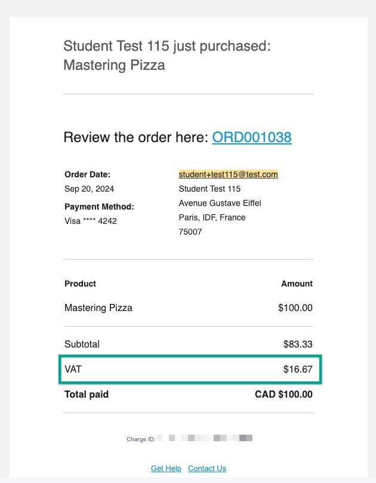
Task: Select the highlighted VAT row
Action: (190, 370)
